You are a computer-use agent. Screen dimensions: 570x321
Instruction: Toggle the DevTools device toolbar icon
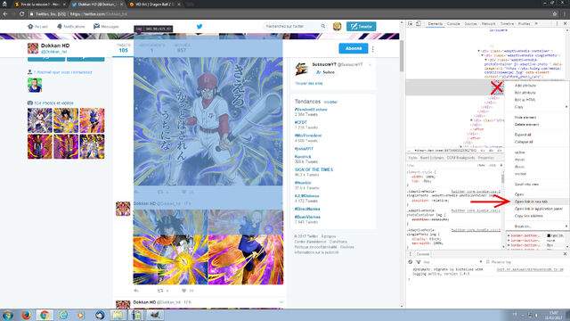419,24
